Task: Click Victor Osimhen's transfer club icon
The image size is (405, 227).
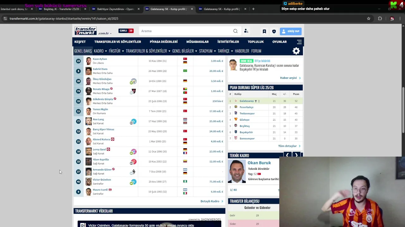Action: click(x=134, y=182)
